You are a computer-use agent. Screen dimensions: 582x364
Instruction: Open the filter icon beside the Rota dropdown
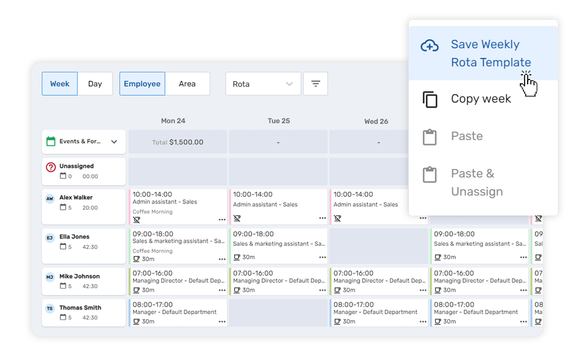(315, 83)
